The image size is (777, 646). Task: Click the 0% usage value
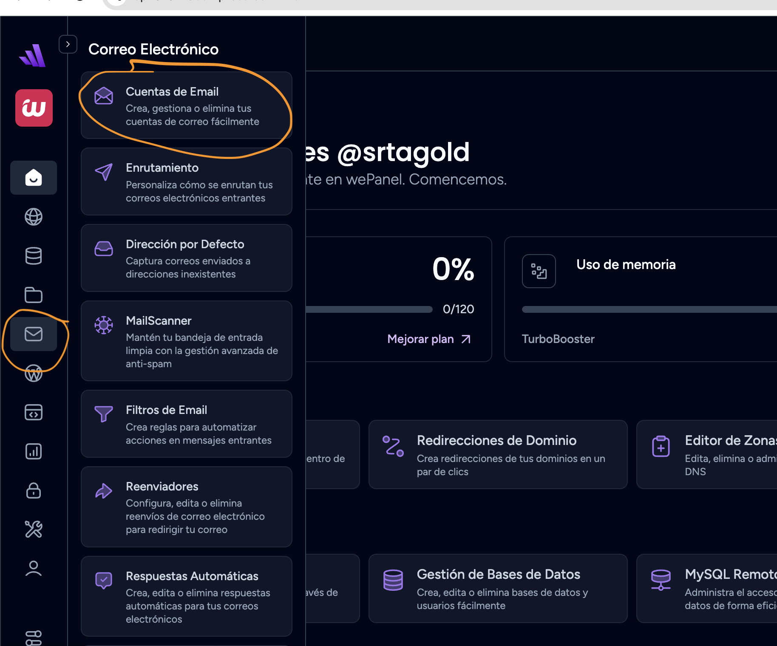(453, 269)
